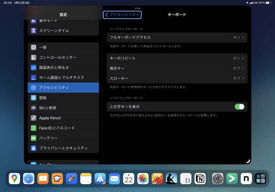
Task: Open the Kindle reading app
Action: (172, 179)
